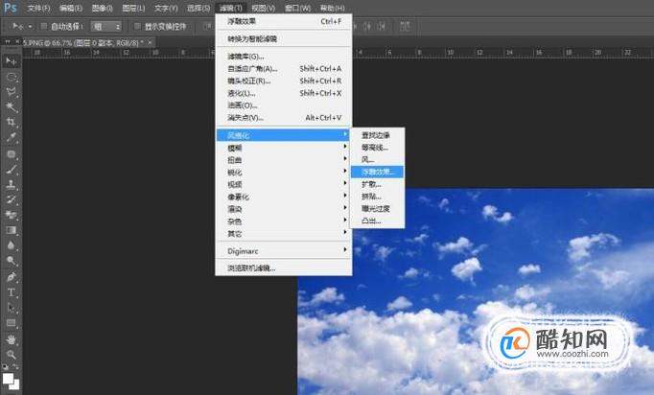Image resolution: width=654 pixels, height=395 pixels.
Task: Select the Dodge tool
Action: pos(11,261)
